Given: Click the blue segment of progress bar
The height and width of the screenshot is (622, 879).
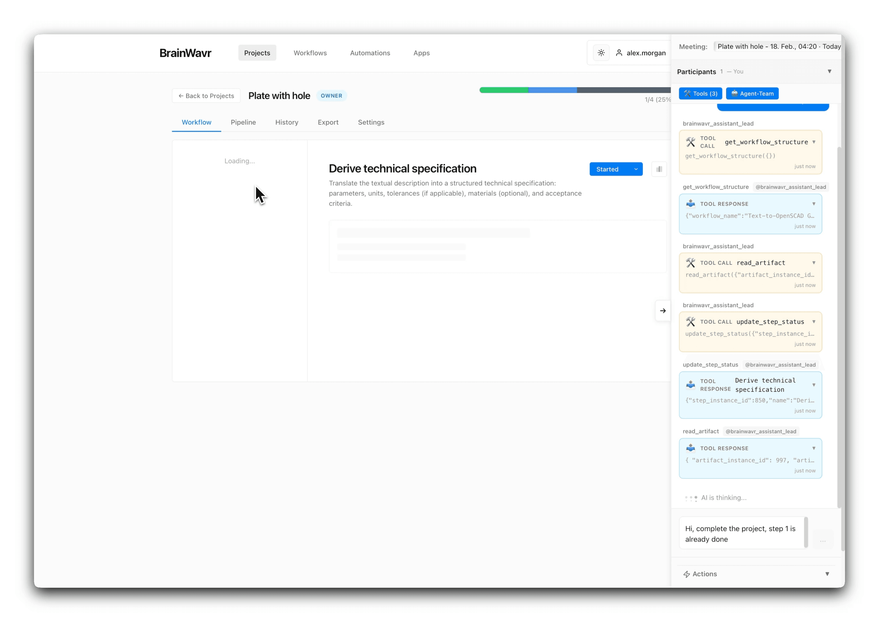Looking at the screenshot, I should (552, 90).
